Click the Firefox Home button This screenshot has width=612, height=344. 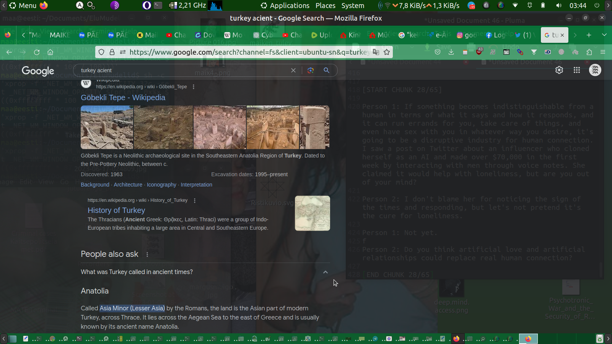pos(50,52)
